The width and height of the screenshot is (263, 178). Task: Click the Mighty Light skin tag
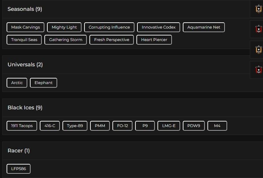coord(64,27)
